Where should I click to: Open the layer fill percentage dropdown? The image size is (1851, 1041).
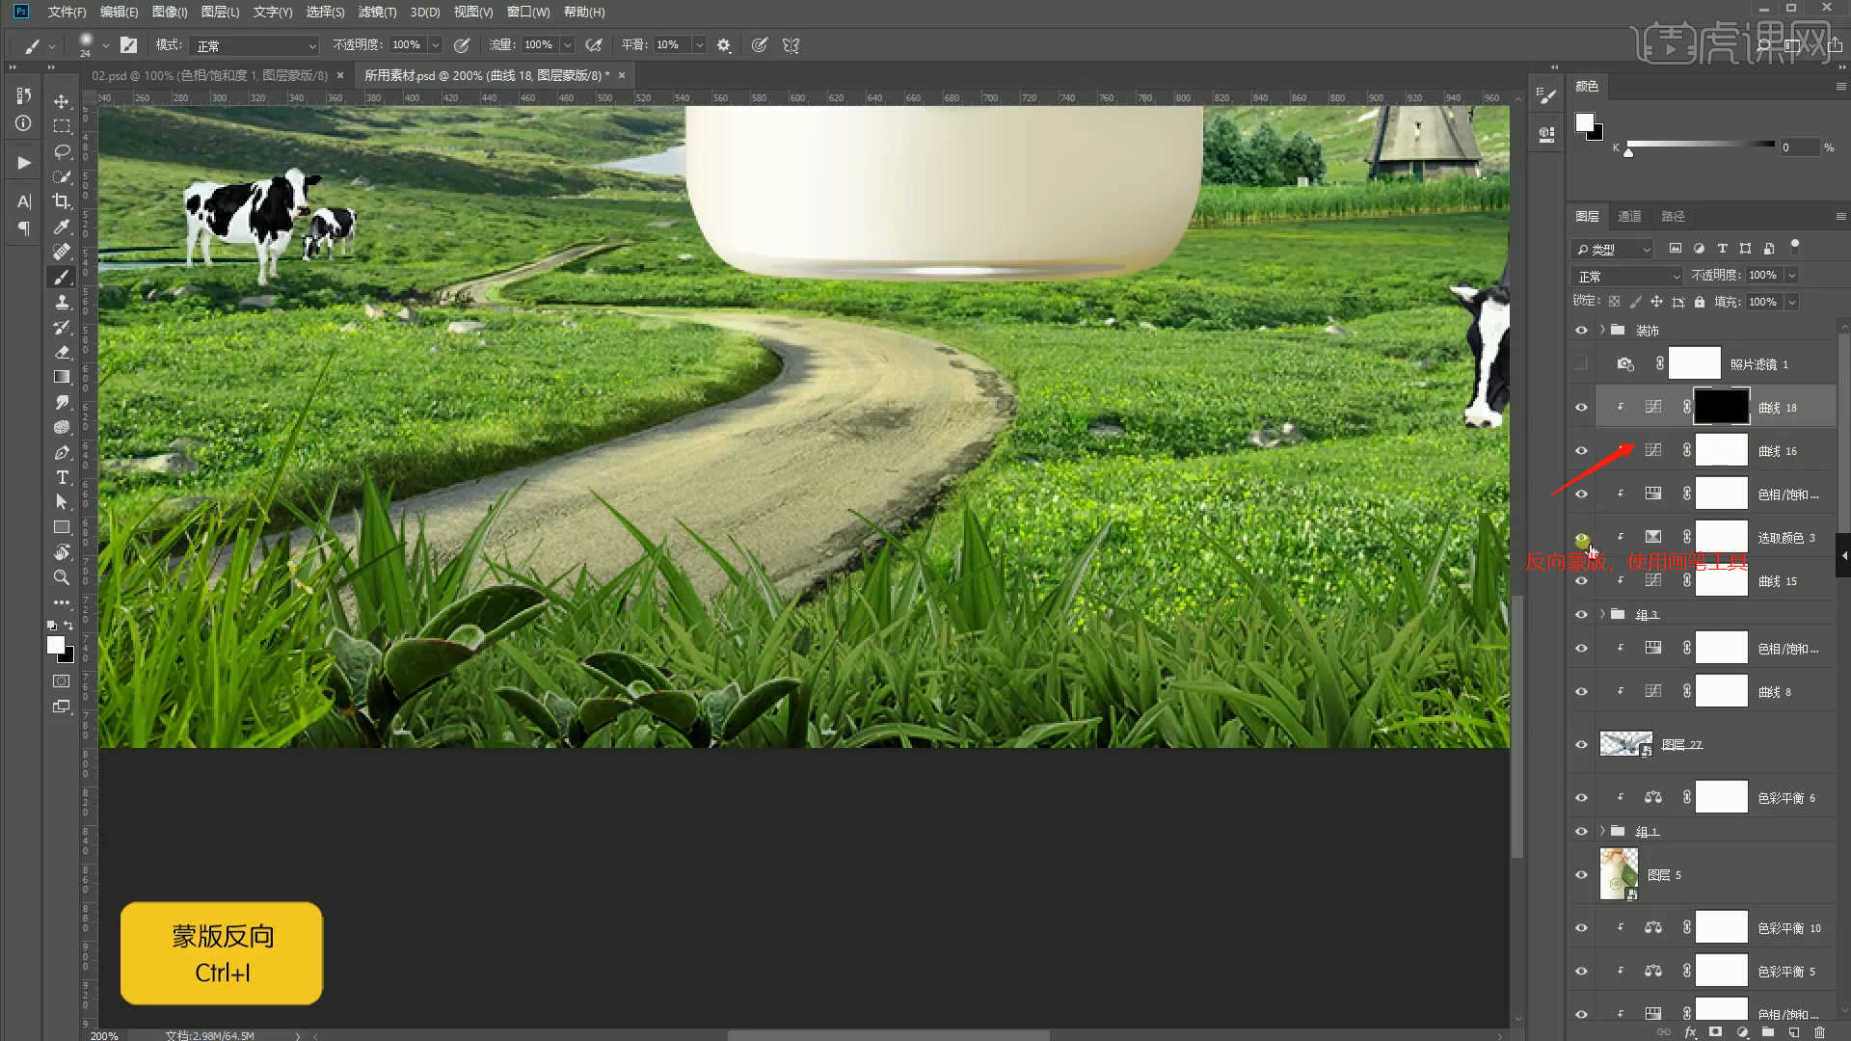click(x=1791, y=302)
